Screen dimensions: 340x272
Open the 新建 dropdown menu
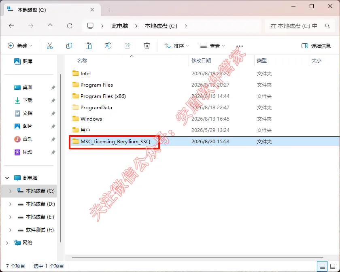20,46
